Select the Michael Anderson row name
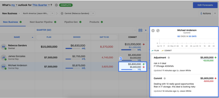The image size is (219, 98). point(17,65)
